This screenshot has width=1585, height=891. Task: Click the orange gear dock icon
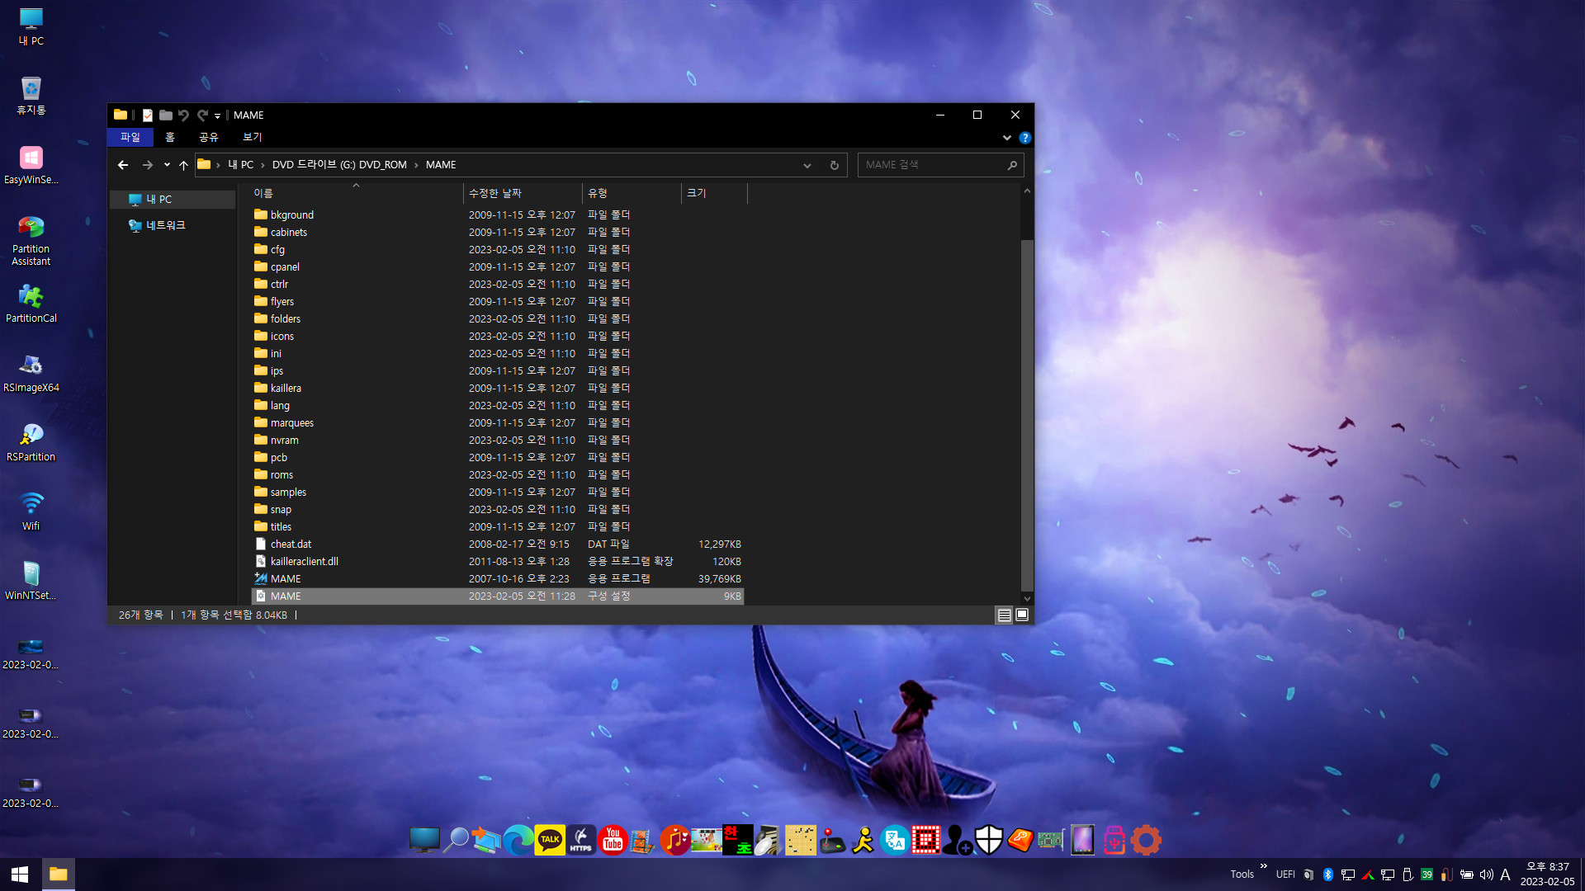(1146, 840)
